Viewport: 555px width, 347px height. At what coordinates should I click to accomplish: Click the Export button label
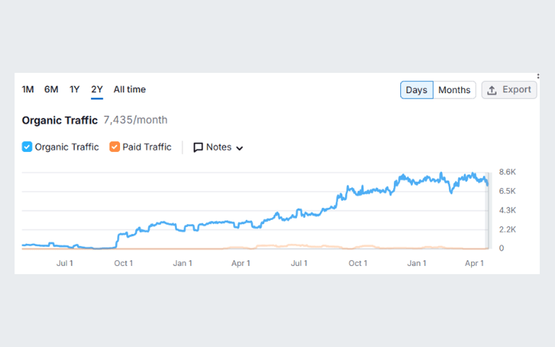pyautogui.click(x=517, y=90)
